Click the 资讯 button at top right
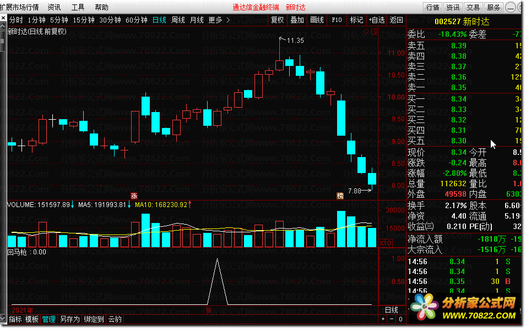 [x=453, y=7]
